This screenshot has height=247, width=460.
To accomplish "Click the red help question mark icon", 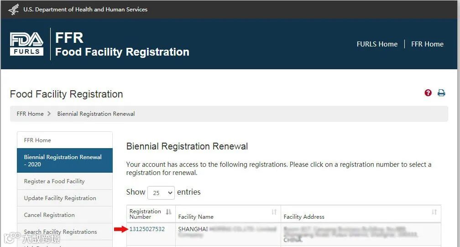I will pos(428,93).
